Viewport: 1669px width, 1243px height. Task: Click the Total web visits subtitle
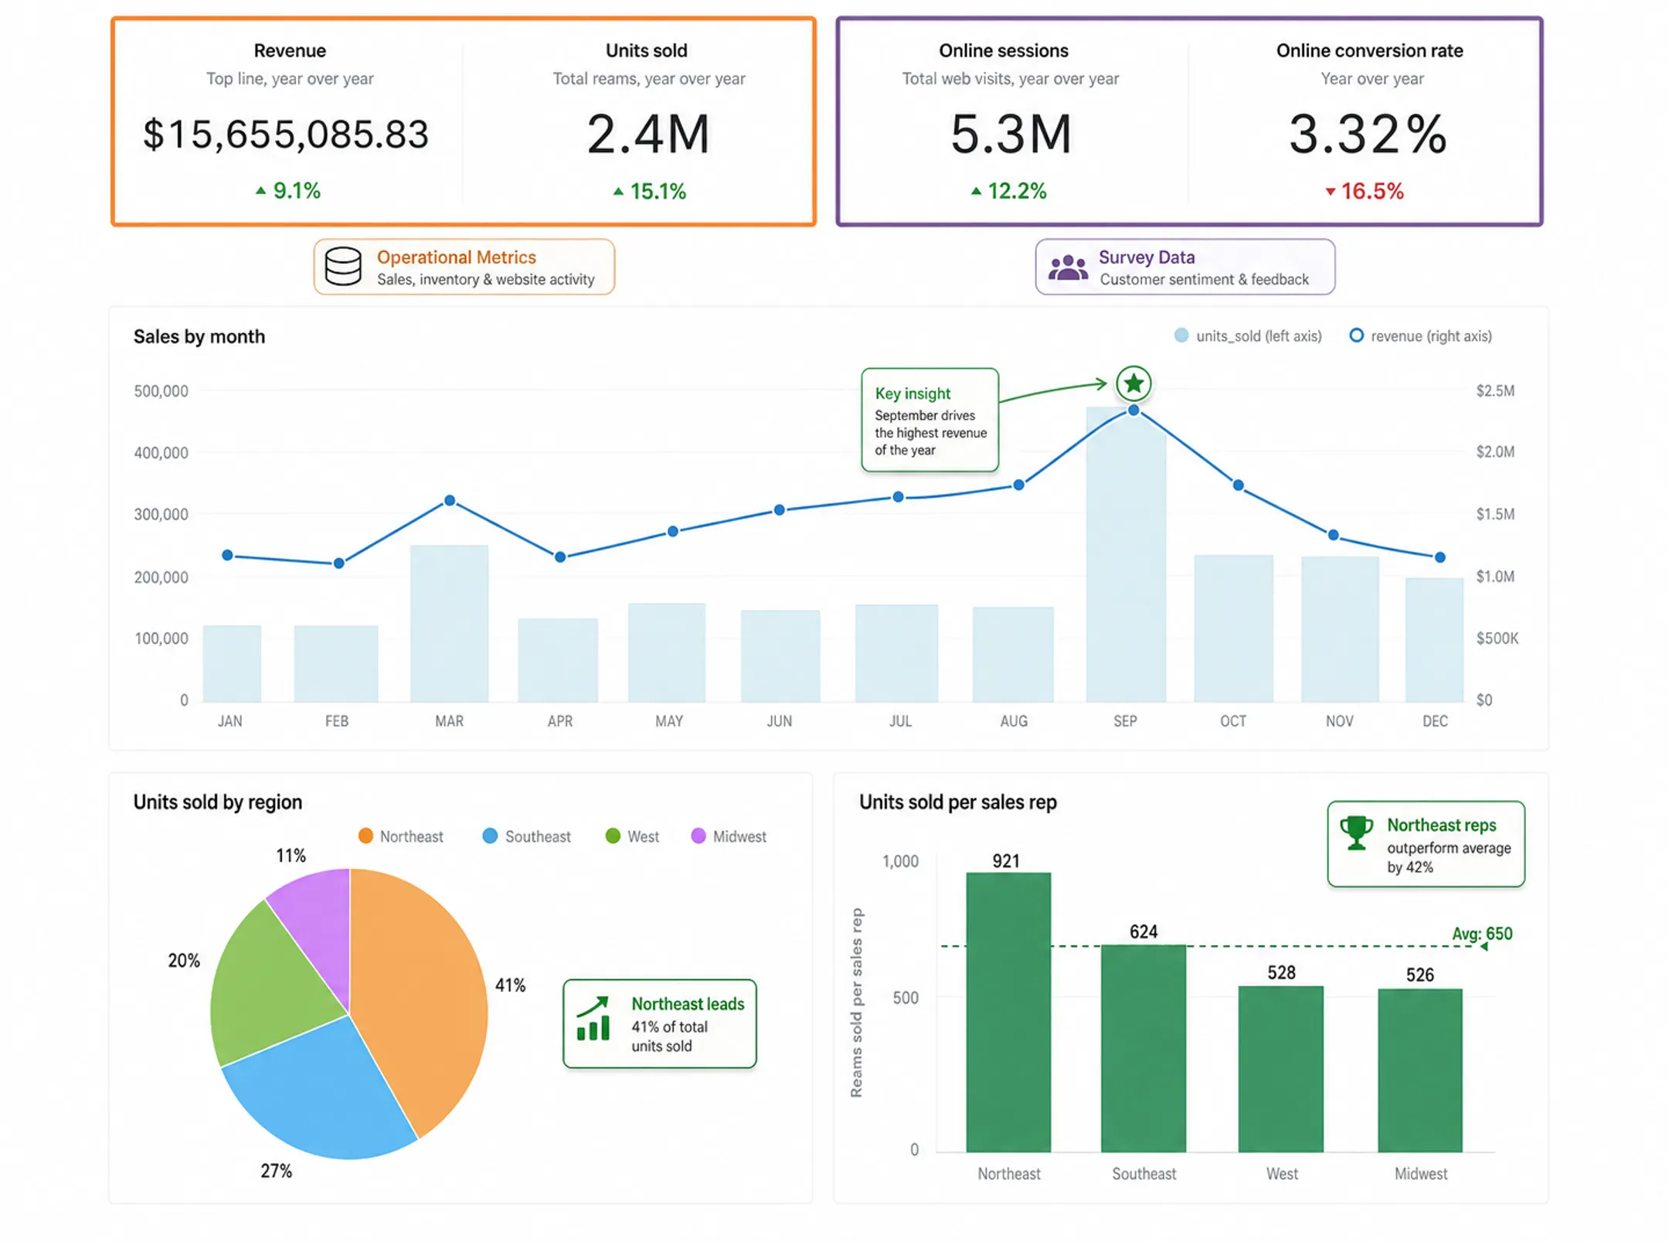[x=1011, y=78]
